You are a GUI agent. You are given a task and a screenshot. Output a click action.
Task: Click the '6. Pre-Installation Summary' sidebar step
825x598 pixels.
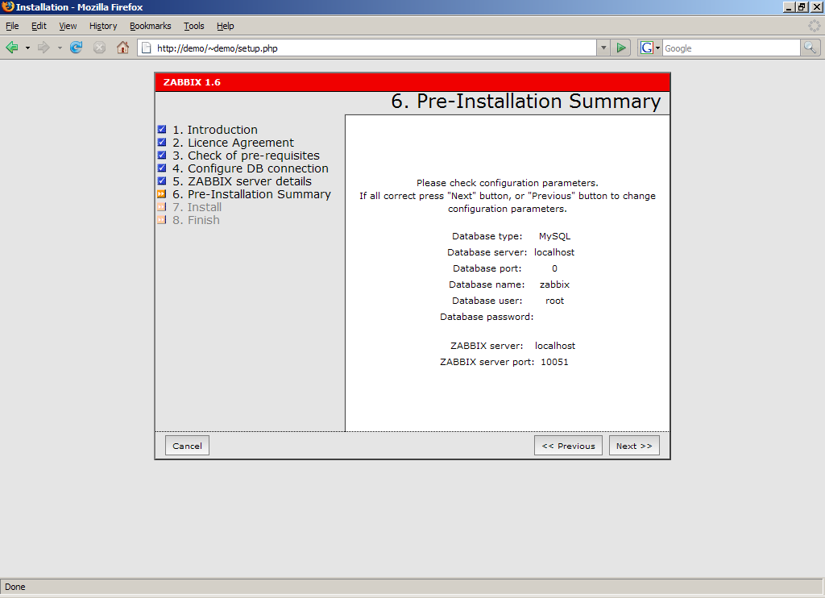click(x=251, y=194)
